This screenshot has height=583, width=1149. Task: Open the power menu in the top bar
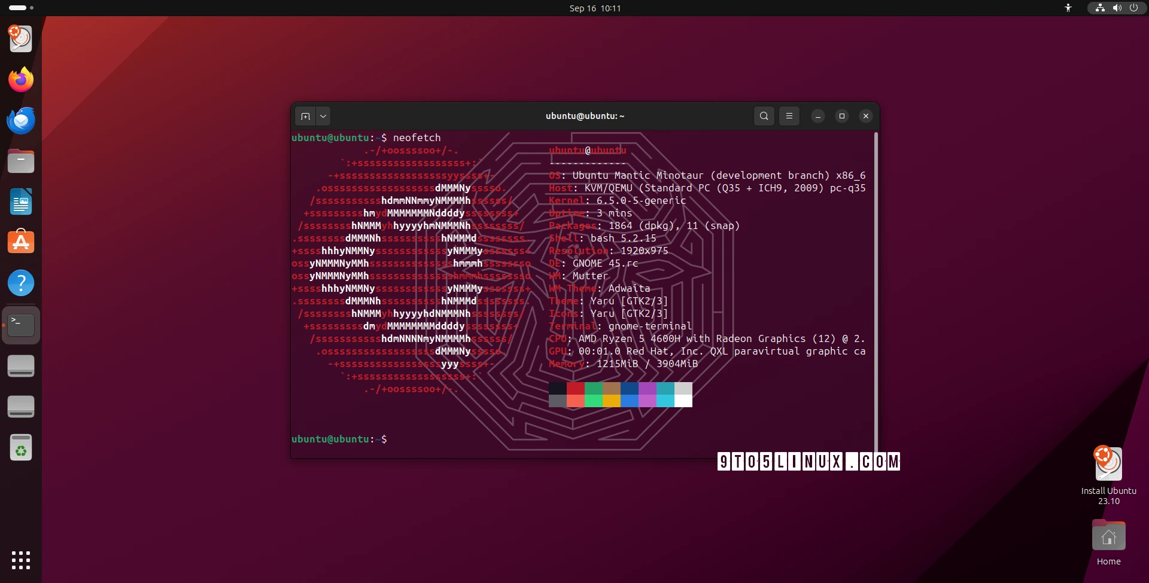[1135, 8]
